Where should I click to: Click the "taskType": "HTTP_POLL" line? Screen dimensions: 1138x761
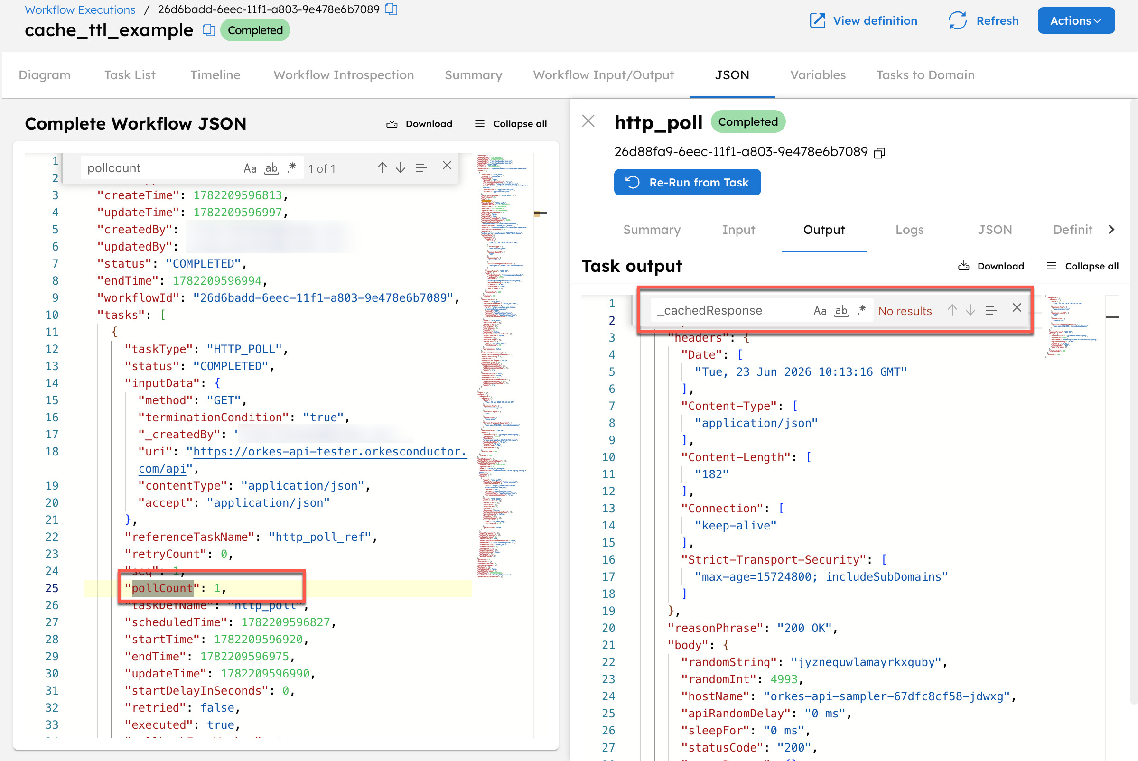[206, 349]
